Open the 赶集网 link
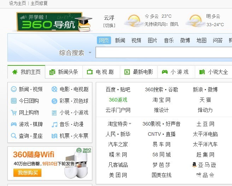232x186 pixels. (205, 155)
